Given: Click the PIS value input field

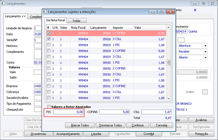Looking at the screenshot, I should click(68, 112).
